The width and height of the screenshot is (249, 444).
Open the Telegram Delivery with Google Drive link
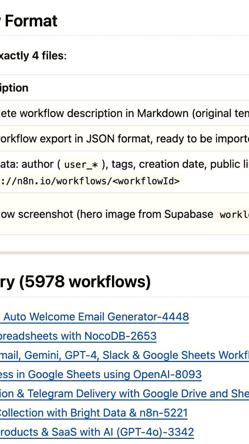click(x=124, y=394)
